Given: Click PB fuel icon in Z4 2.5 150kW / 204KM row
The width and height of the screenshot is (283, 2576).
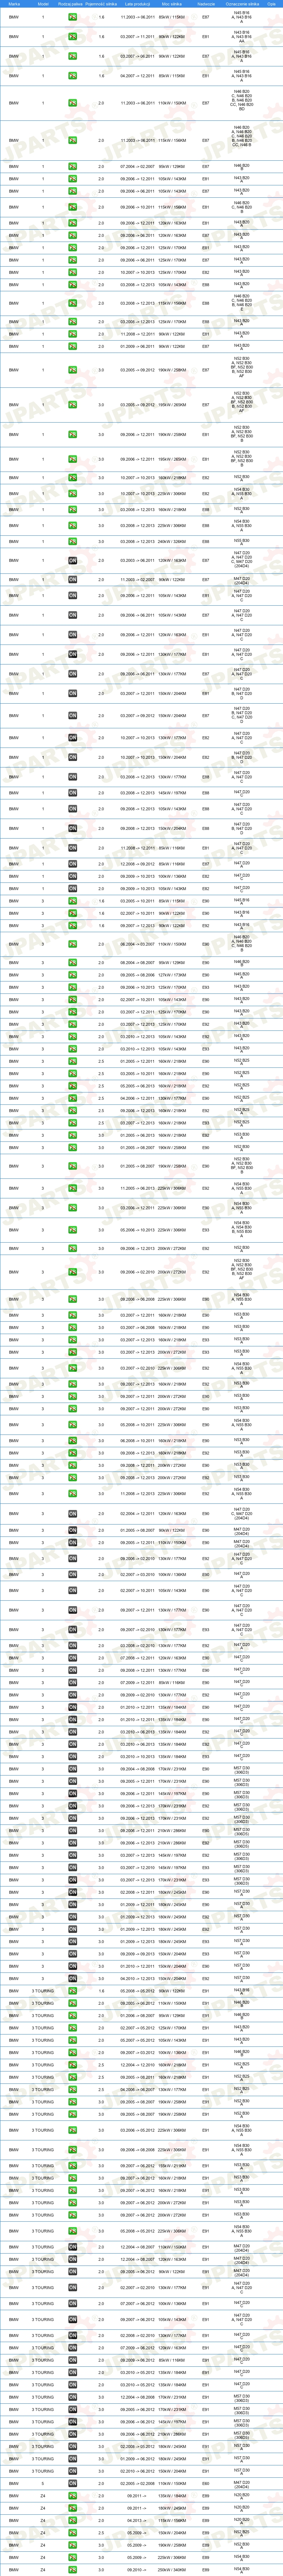Looking at the screenshot, I should tap(73, 2532).
